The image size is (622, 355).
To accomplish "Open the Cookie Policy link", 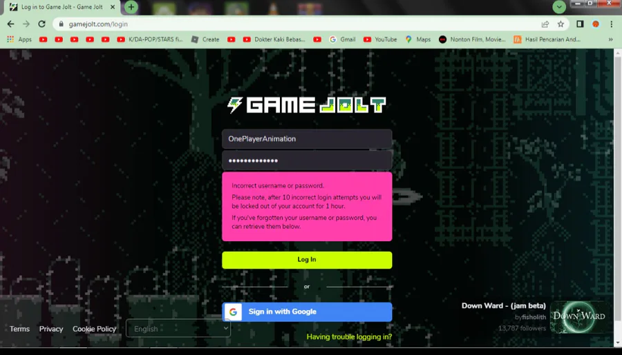I will [95, 329].
